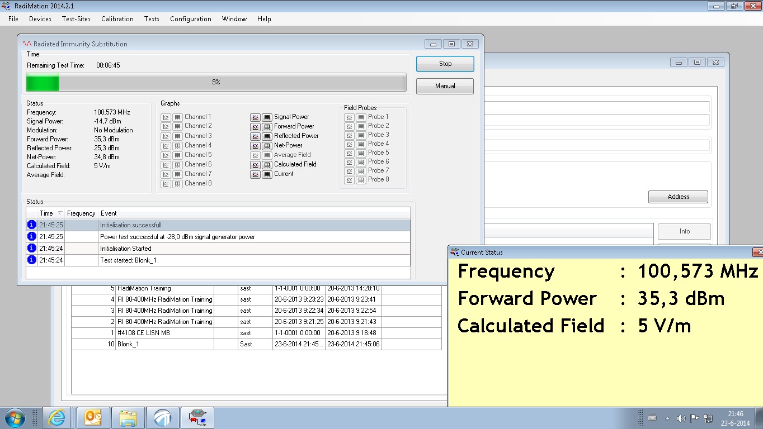
Task: Show the Probe 1 graph
Action: tap(349, 117)
